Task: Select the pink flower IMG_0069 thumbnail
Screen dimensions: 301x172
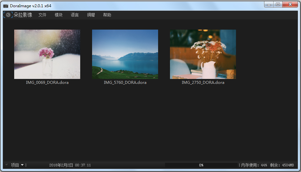Action: pyautogui.click(x=47, y=54)
